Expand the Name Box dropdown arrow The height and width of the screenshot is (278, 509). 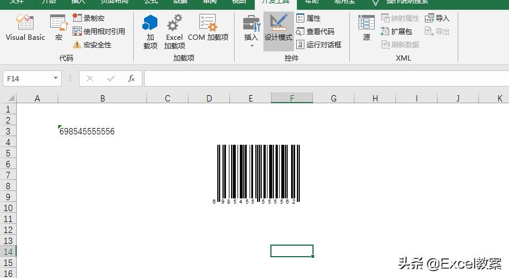coord(55,78)
